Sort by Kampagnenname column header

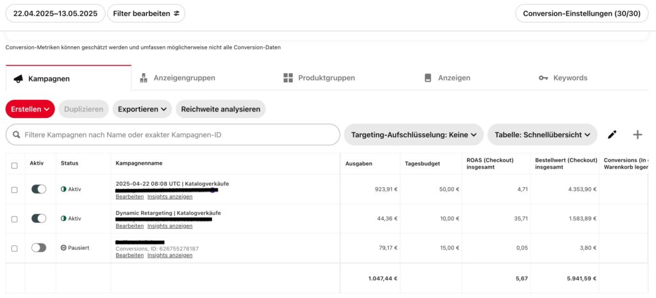(x=139, y=163)
